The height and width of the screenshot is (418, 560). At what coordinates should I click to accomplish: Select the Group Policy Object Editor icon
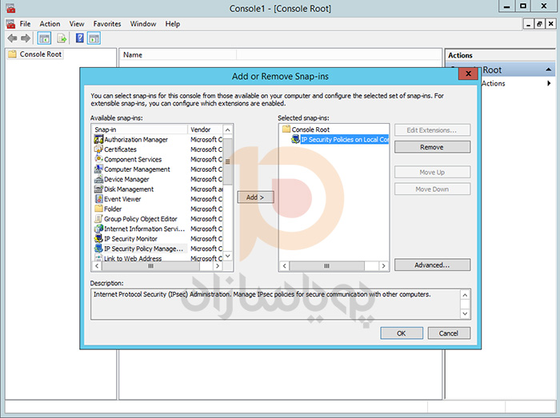(98, 219)
